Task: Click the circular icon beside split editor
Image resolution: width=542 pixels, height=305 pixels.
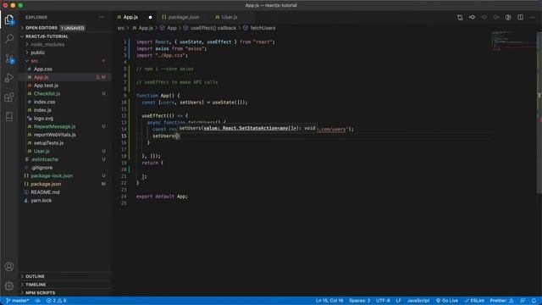Action: point(508,17)
